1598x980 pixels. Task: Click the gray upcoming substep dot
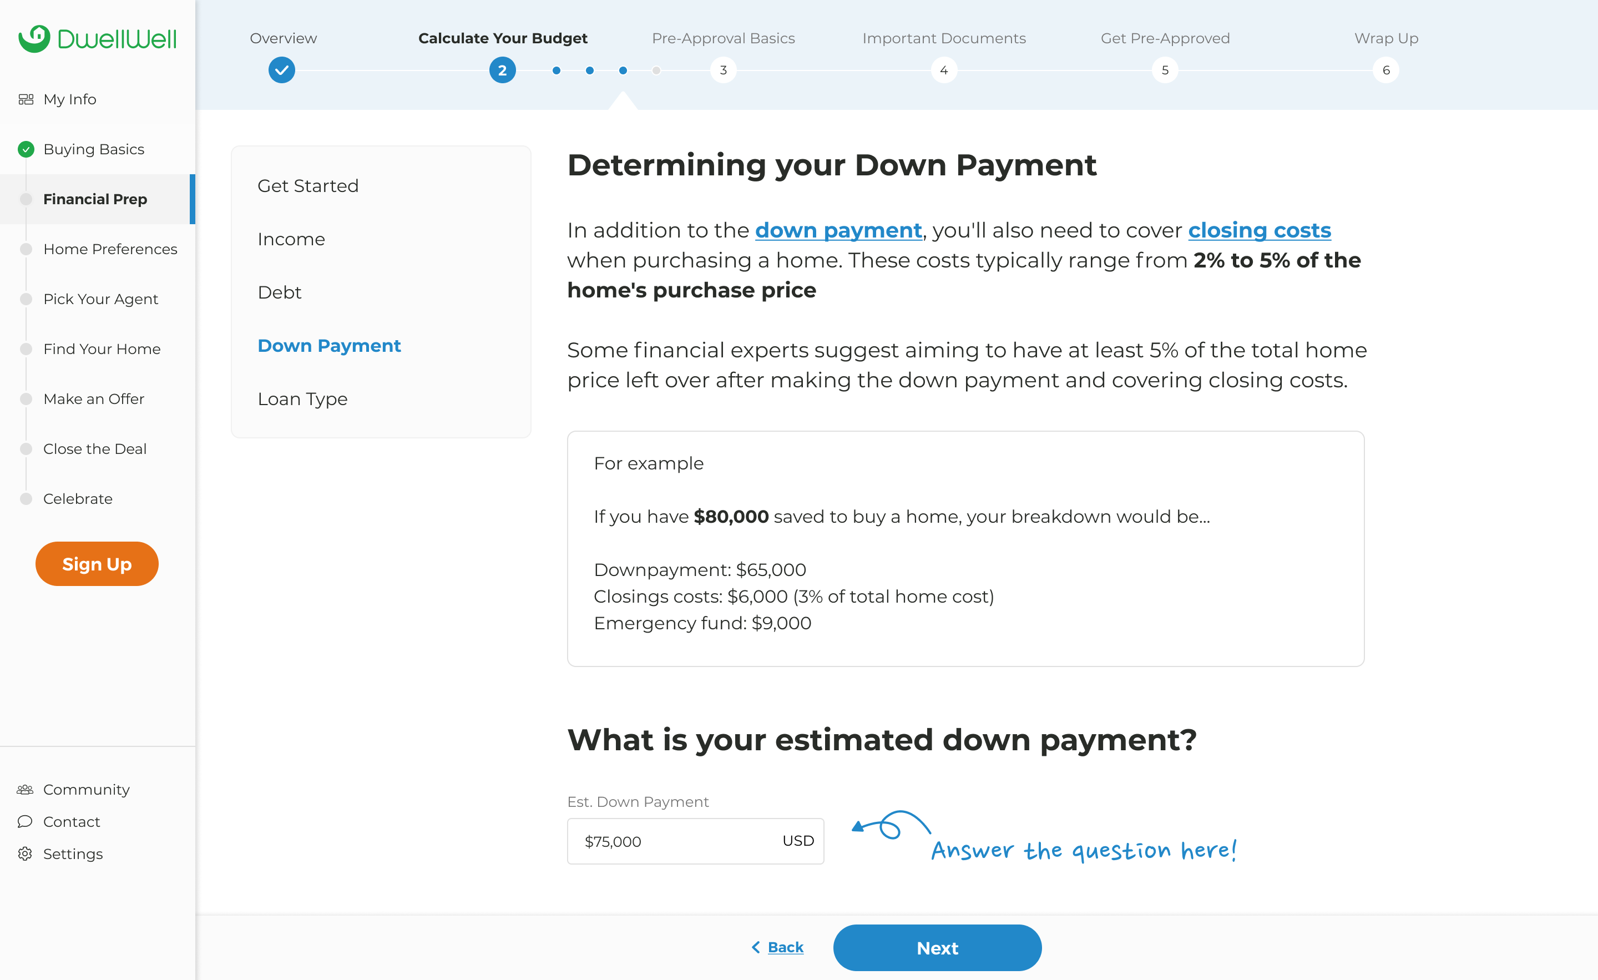[656, 70]
